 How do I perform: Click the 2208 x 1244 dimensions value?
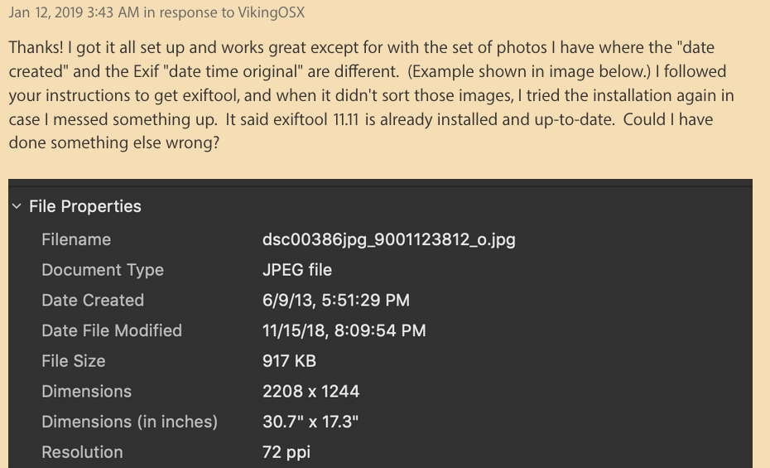pos(310,391)
